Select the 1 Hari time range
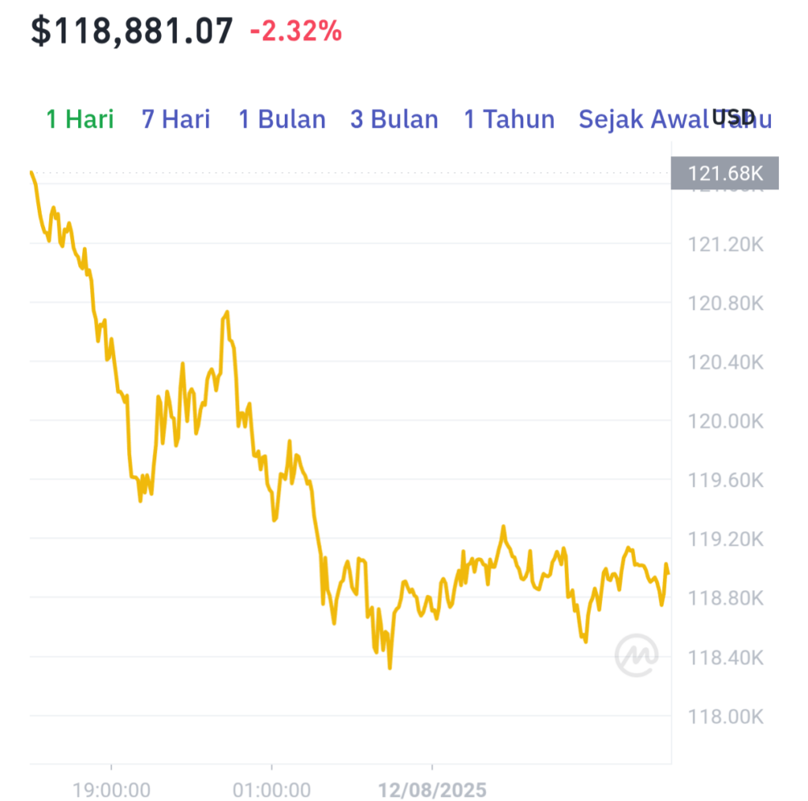808x801 pixels. pyautogui.click(x=80, y=119)
